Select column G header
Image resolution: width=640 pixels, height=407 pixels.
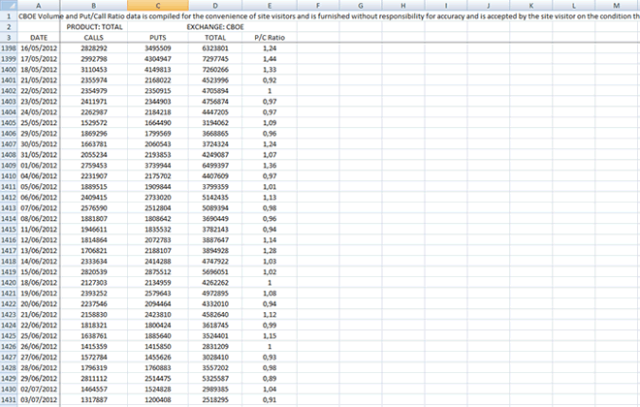click(361, 5)
